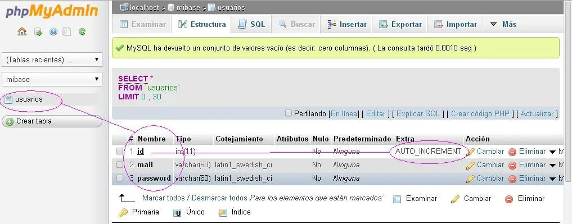Switch to the Estructura tab
Viewport: 572px width, 224px height.
(202, 24)
